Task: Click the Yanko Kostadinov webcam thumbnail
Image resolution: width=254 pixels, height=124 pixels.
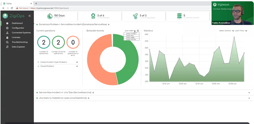Action: pos(233,13)
